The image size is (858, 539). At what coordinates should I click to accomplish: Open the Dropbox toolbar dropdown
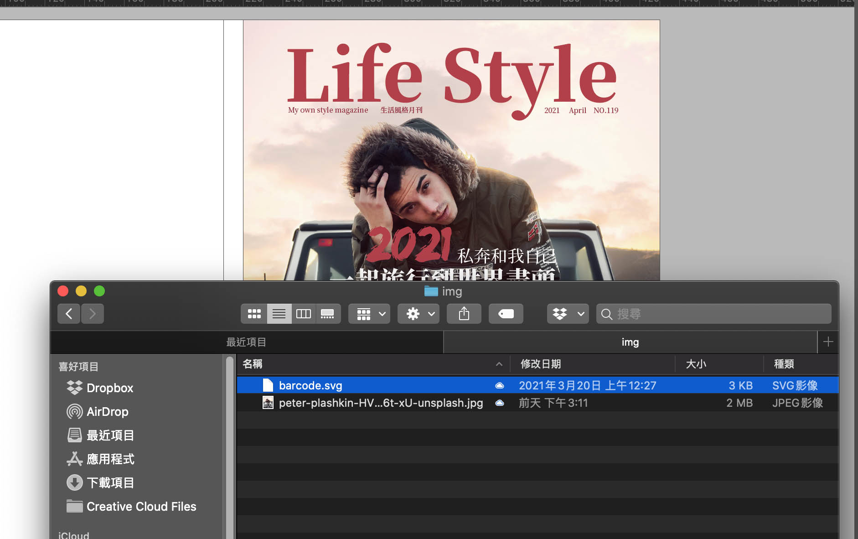click(x=568, y=314)
